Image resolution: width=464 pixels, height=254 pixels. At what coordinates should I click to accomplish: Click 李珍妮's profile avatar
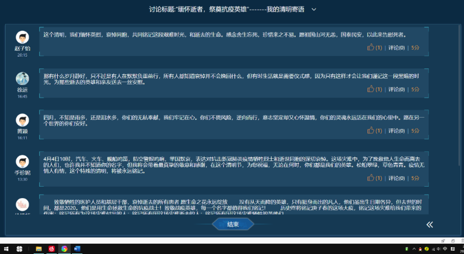coord(22,162)
